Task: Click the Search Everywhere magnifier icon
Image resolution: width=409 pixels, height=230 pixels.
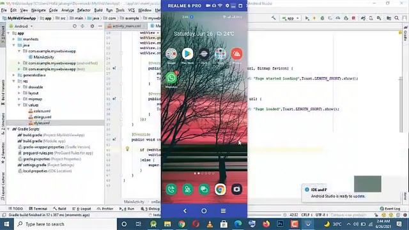Action: click(397, 19)
